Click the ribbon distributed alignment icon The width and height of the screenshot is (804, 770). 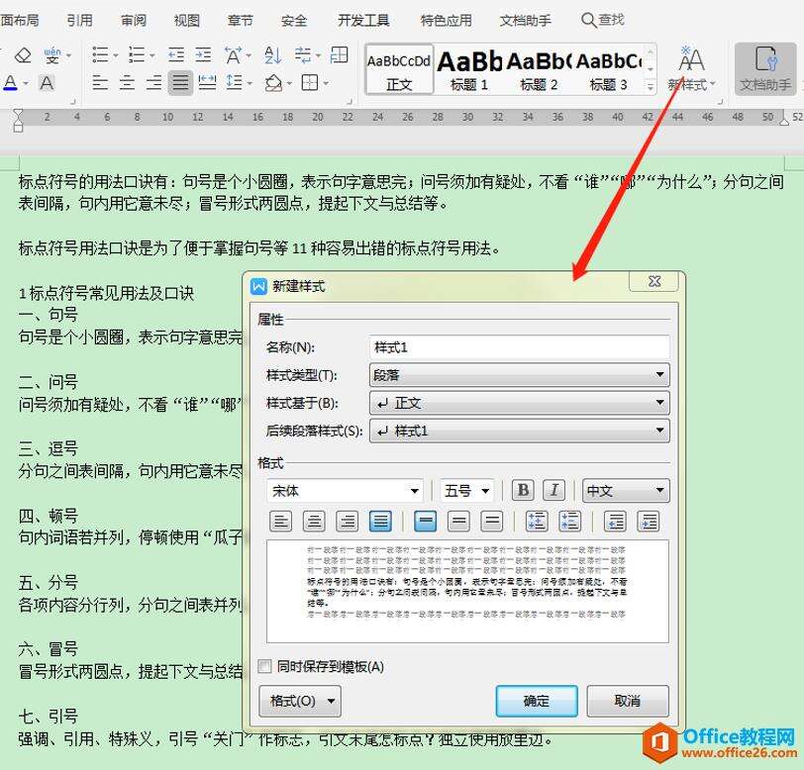pos(207,82)
